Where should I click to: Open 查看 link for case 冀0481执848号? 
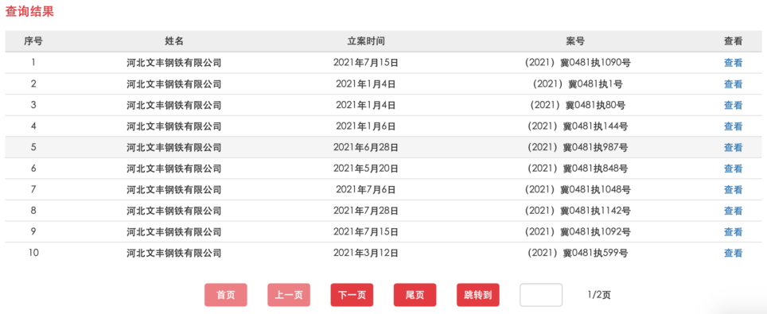(x=733, y=169)
